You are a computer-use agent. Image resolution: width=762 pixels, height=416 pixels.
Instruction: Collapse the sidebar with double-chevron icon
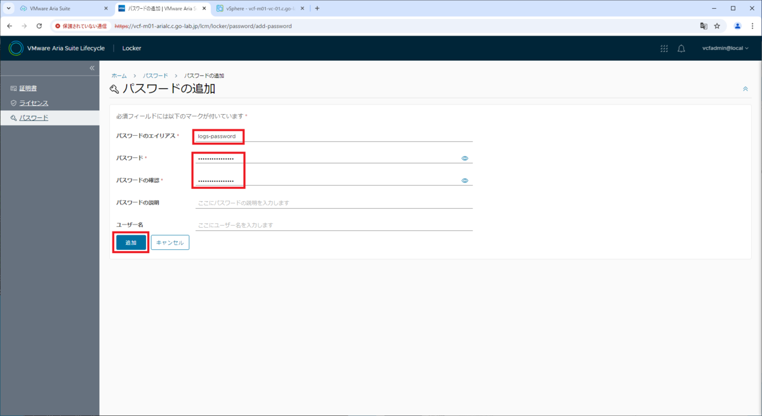(x=91, y=68)
